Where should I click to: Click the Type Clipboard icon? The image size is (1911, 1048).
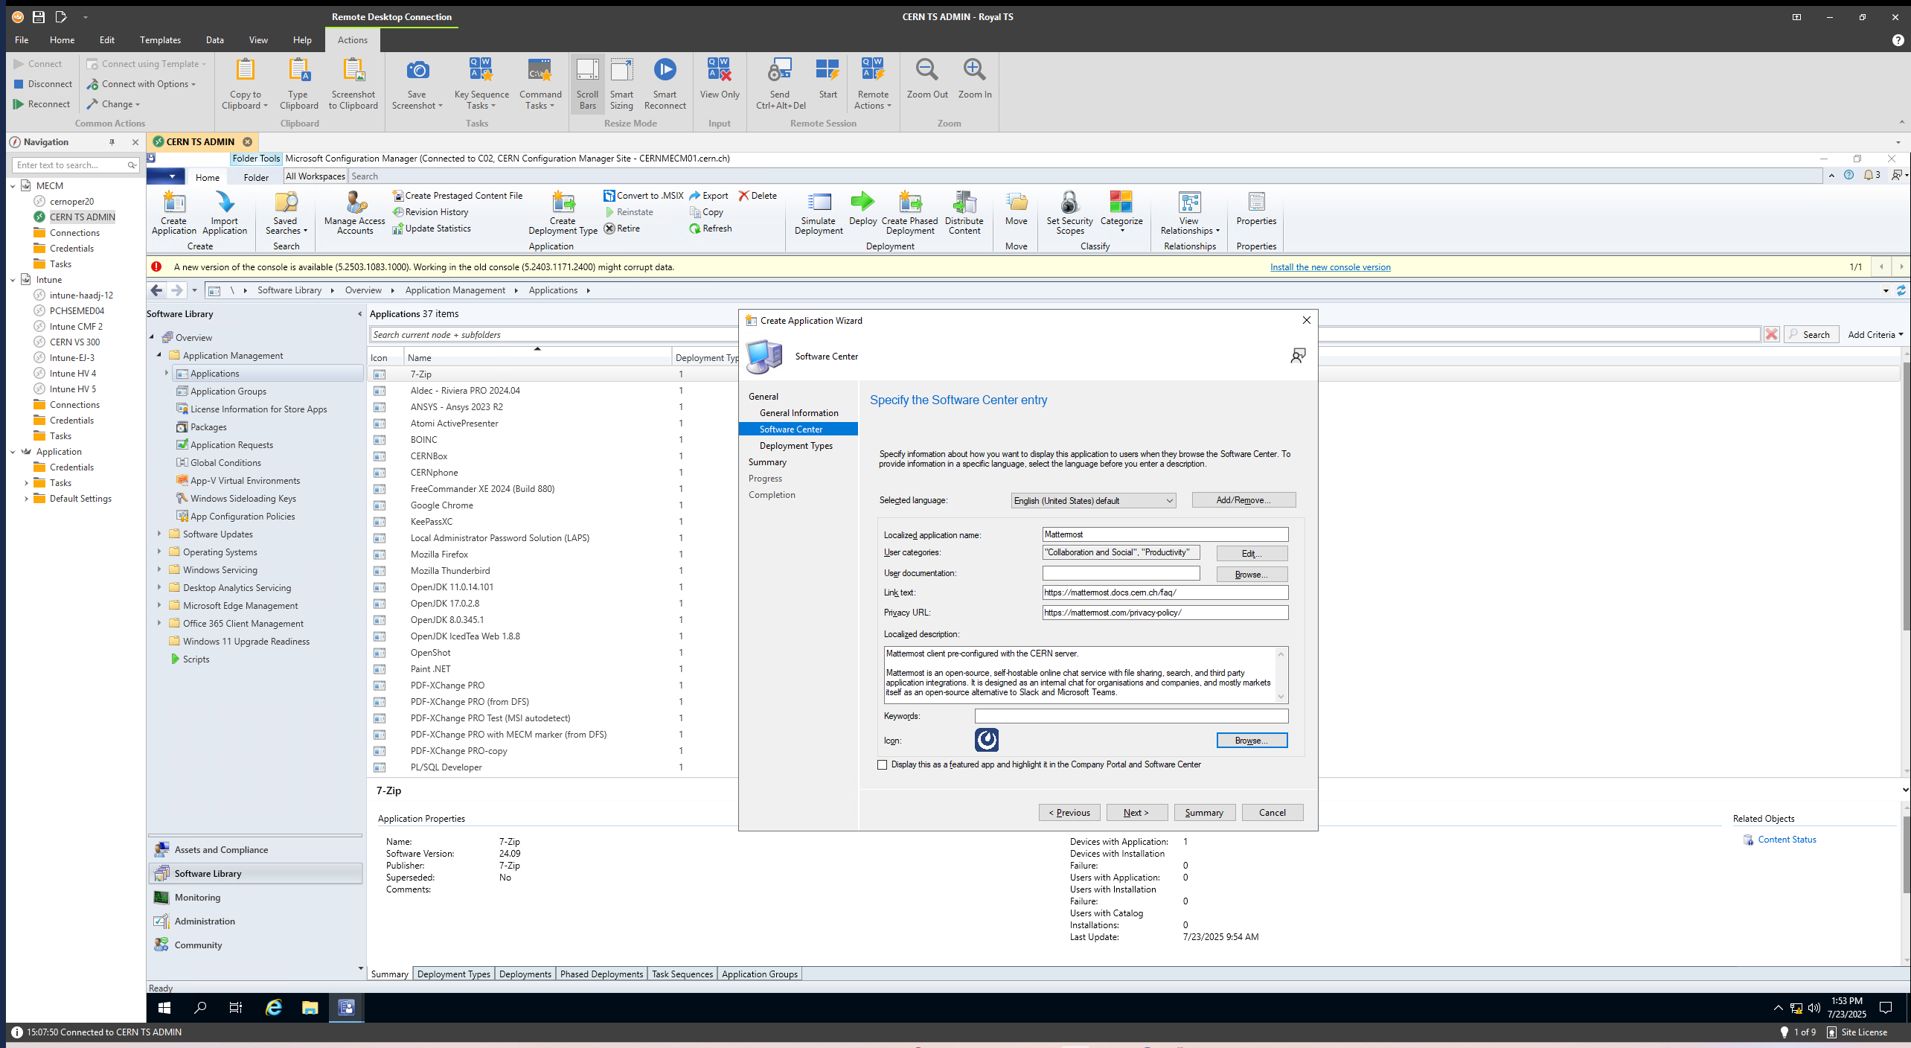pyautogui.click(x=298, y=83)
